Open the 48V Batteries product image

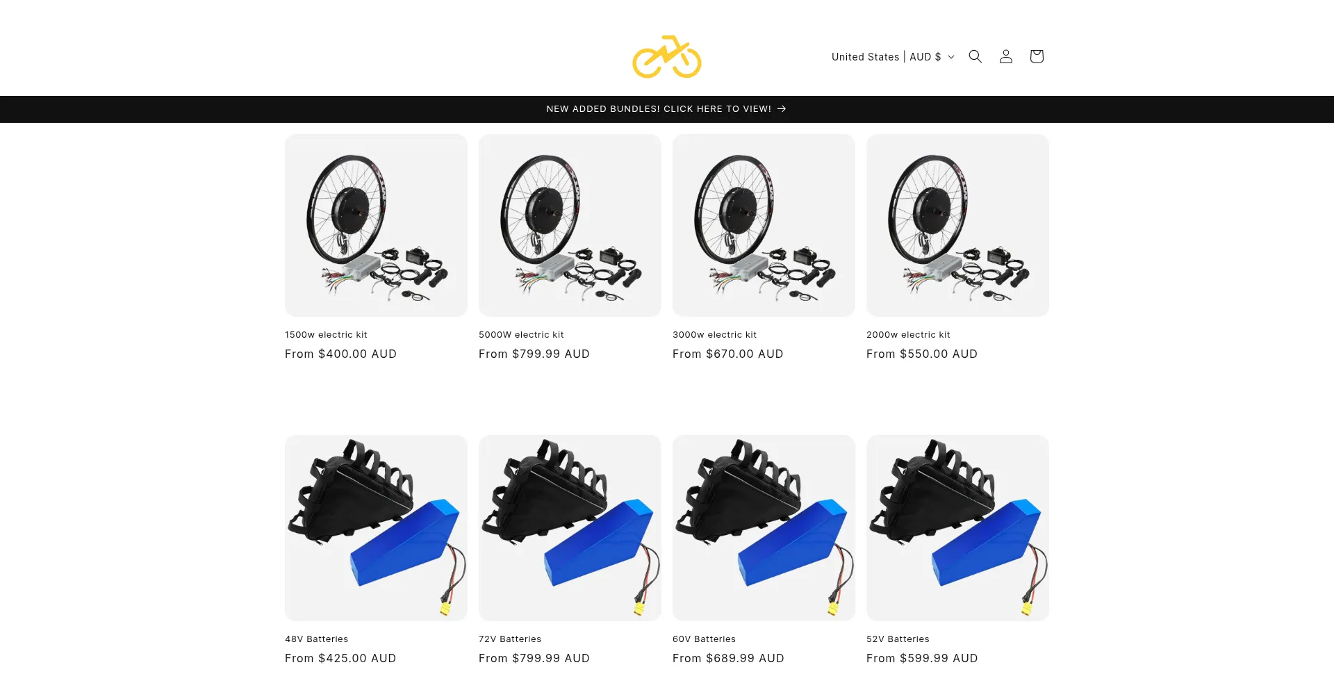pyautogui.click(x=376, y=528)
